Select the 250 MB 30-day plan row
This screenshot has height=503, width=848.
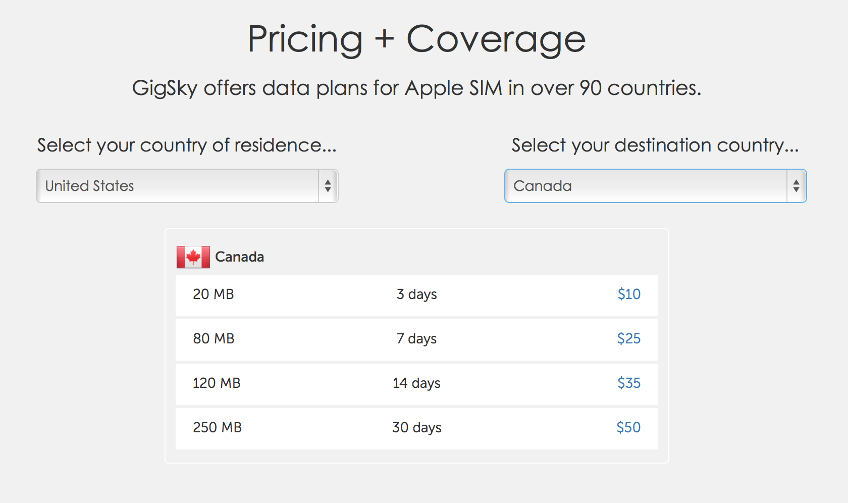[416, 428]
